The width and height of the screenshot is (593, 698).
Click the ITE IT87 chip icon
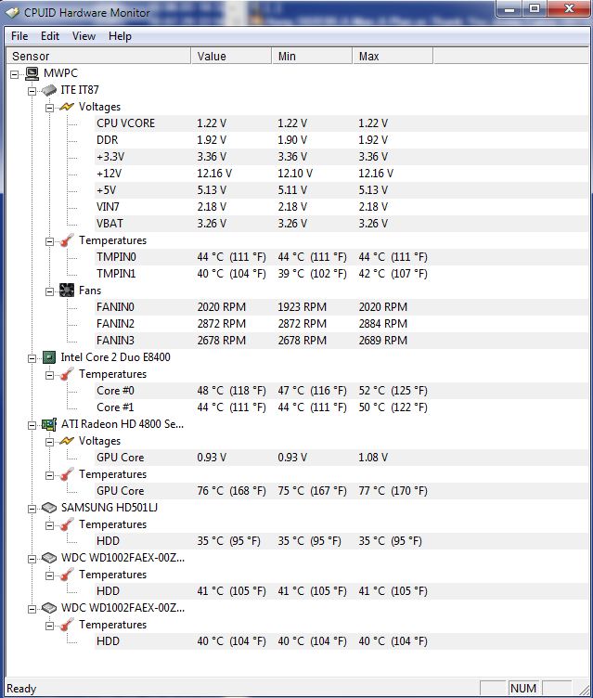[x=48, y=90]
